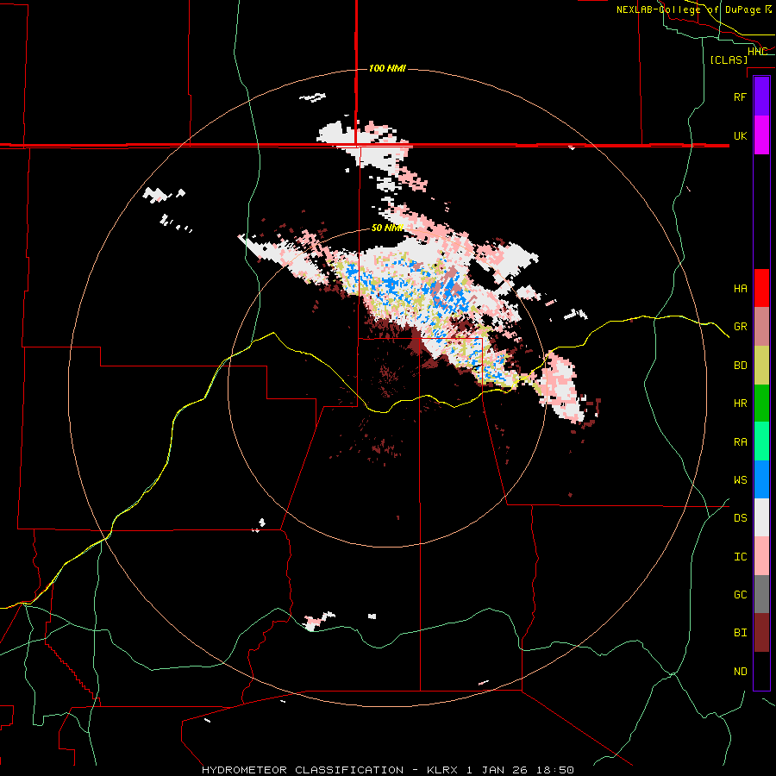Click the HHC product code text

pyautogui.click(x=757, y=51)
